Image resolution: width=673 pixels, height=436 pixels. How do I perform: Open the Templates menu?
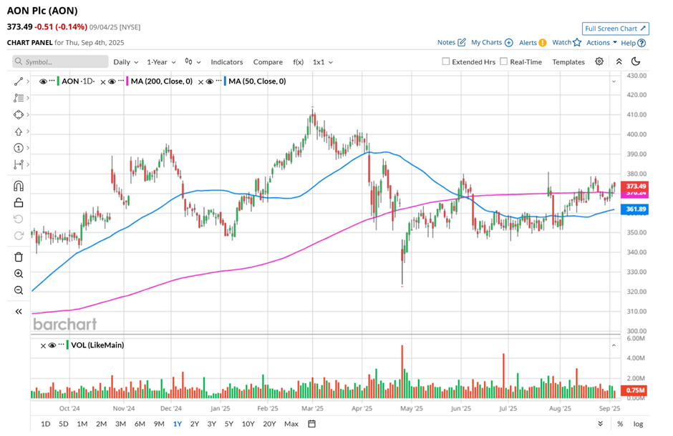pyautogui.click(x=568, y=62)
